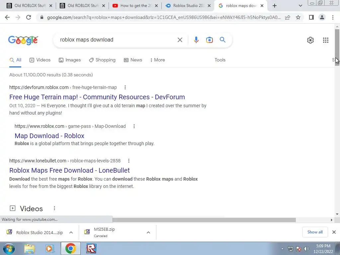Bookmark this page with the star icon
Image resolution: width=340 pixels, height=255 pixels.
click(x=298, y=17)
